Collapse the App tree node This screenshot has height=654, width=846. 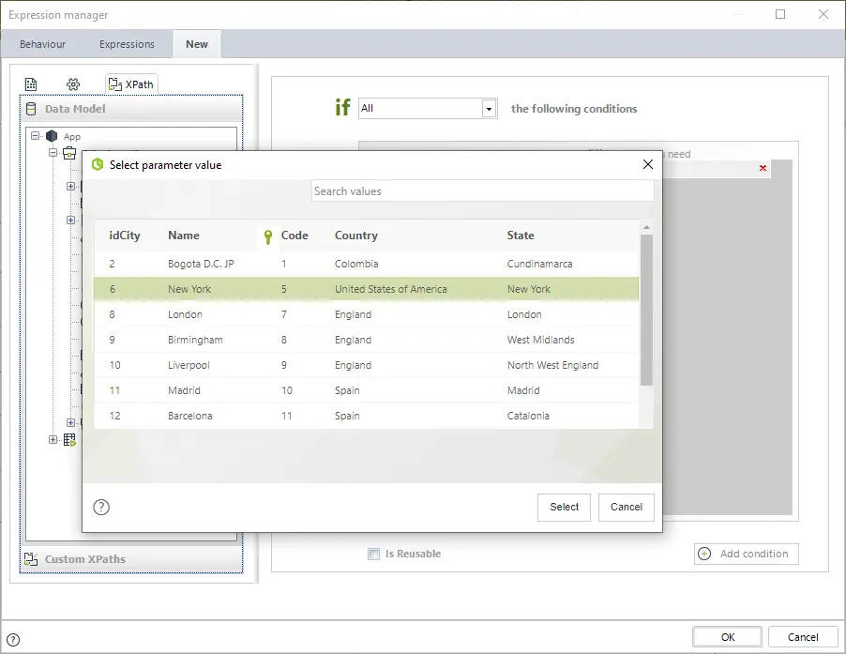36,136
